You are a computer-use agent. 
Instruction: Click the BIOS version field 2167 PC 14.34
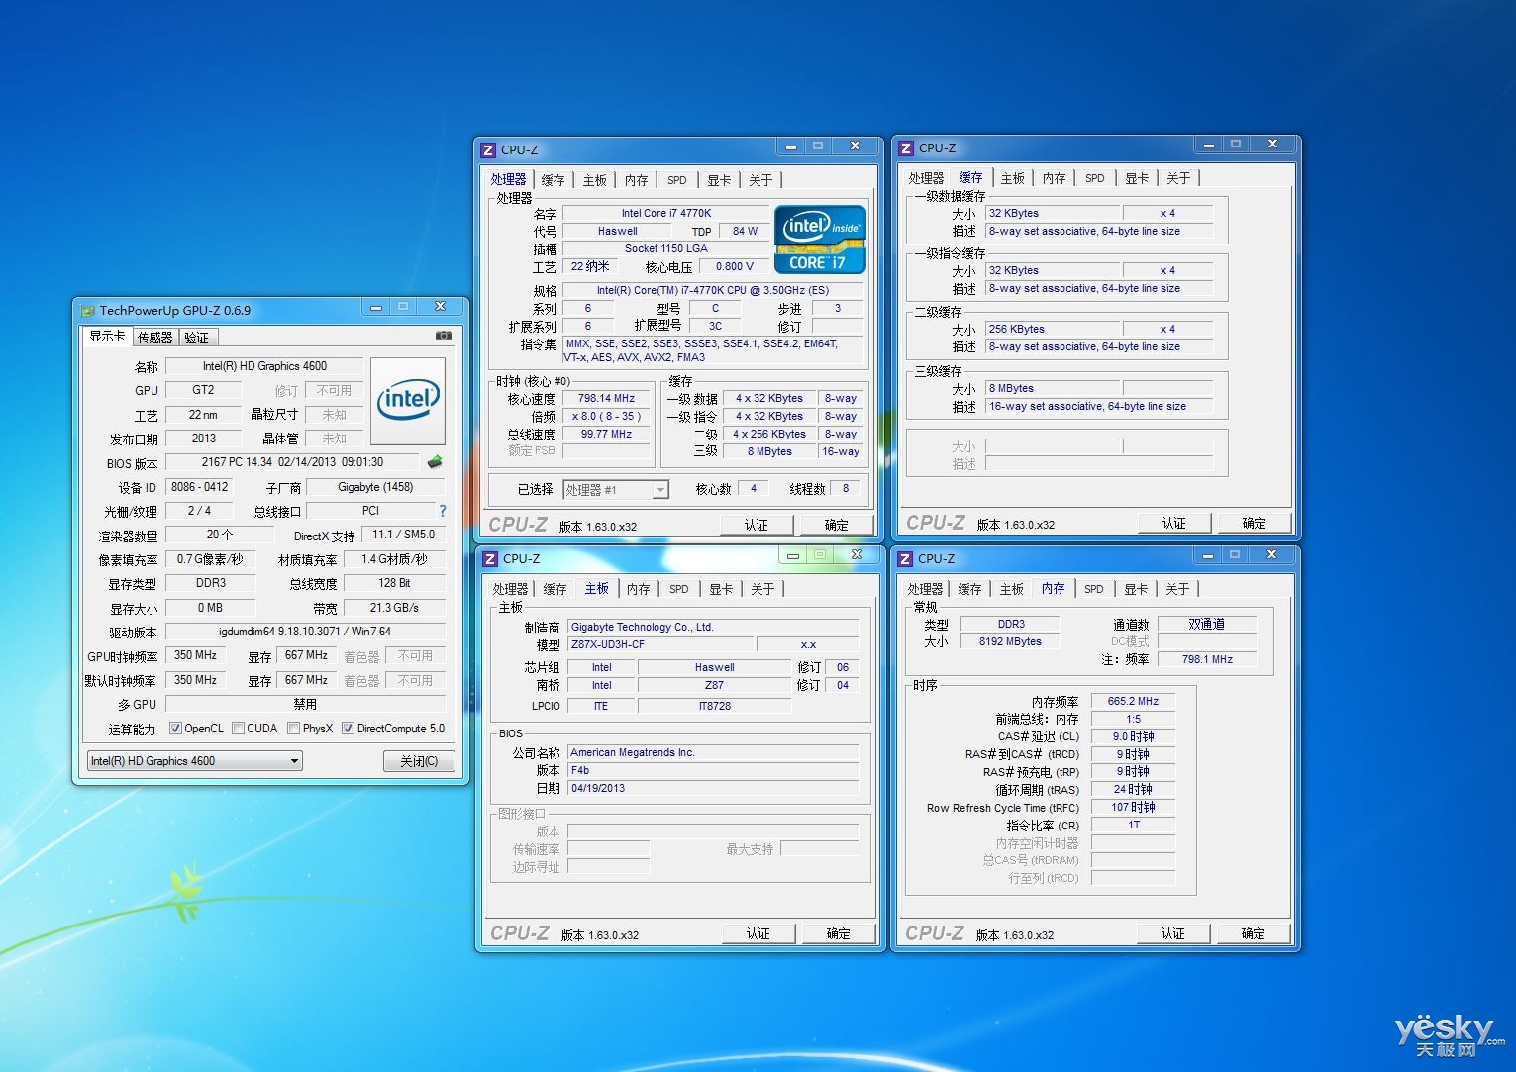pos(292,462)
